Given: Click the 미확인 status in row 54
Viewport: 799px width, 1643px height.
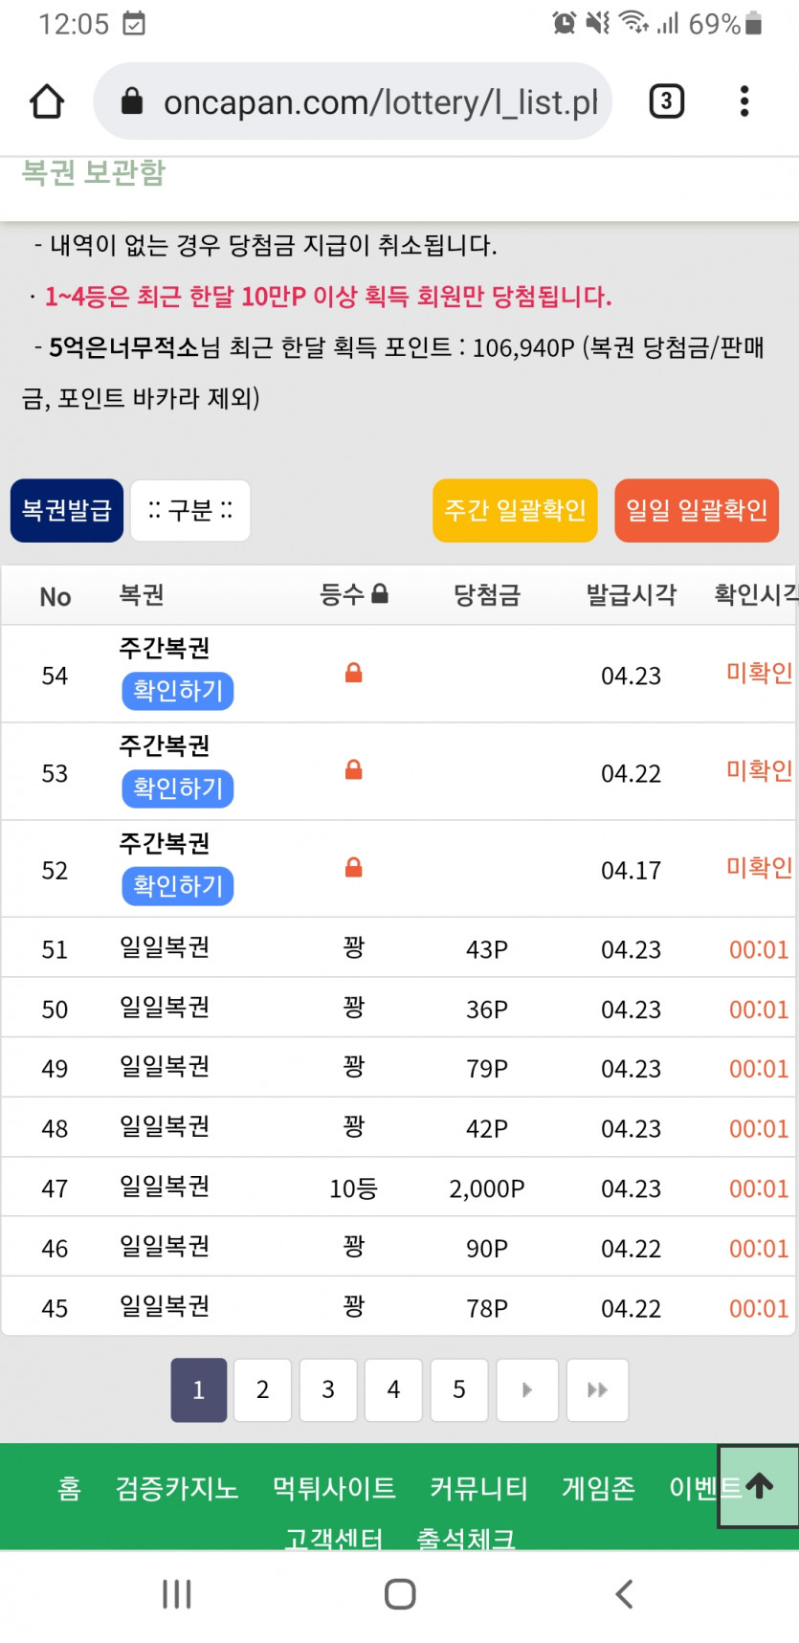Looking at the screenshot, I should coord(760,674).
